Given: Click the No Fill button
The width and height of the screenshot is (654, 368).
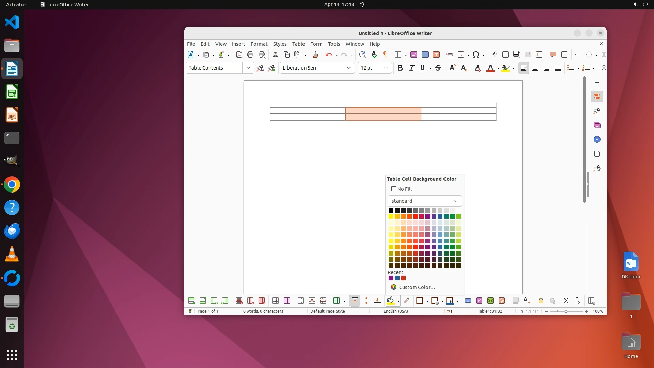Looking at the screenshot, I should pos(402,189).
